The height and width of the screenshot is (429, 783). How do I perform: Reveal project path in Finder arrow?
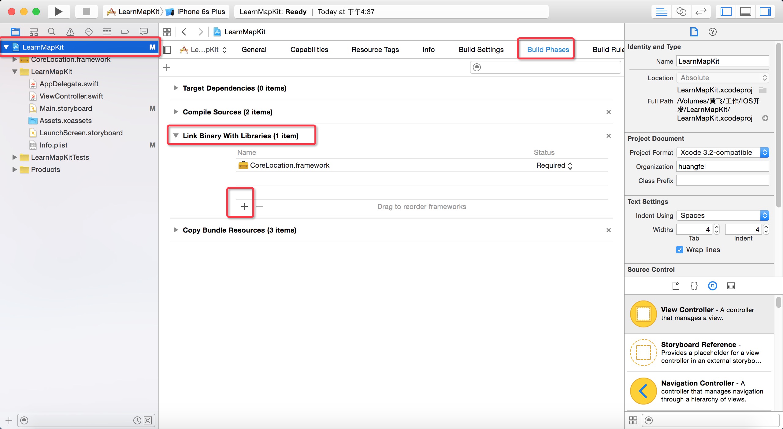765,118
